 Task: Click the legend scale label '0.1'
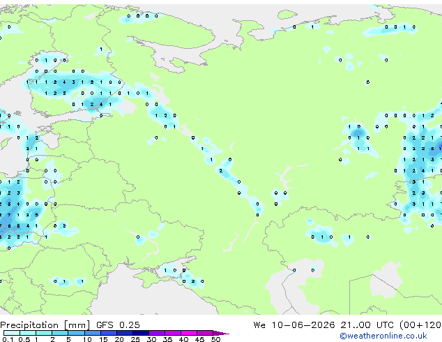pos(8,339)
